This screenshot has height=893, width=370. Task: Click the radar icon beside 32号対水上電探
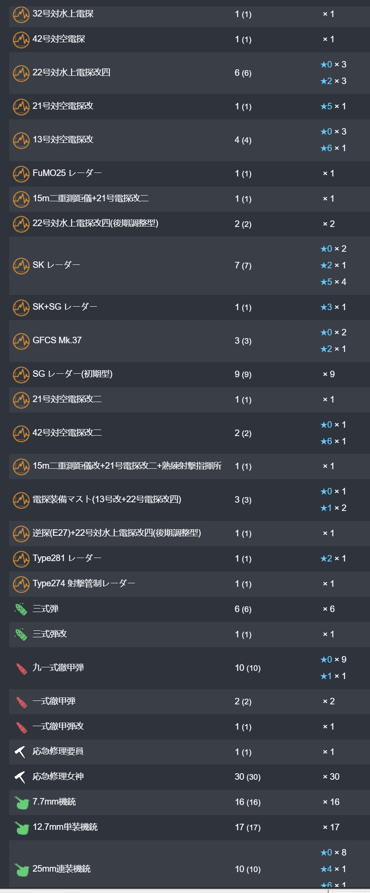coord(21,14)
